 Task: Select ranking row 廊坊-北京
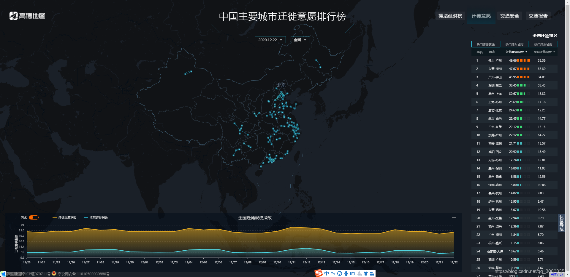pos(514,110)
